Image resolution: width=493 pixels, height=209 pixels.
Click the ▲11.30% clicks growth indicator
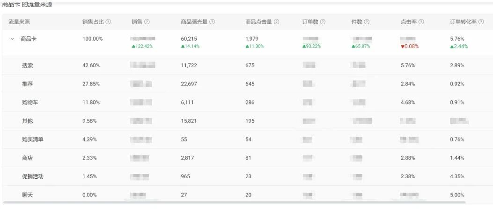[x=255, y=46]
